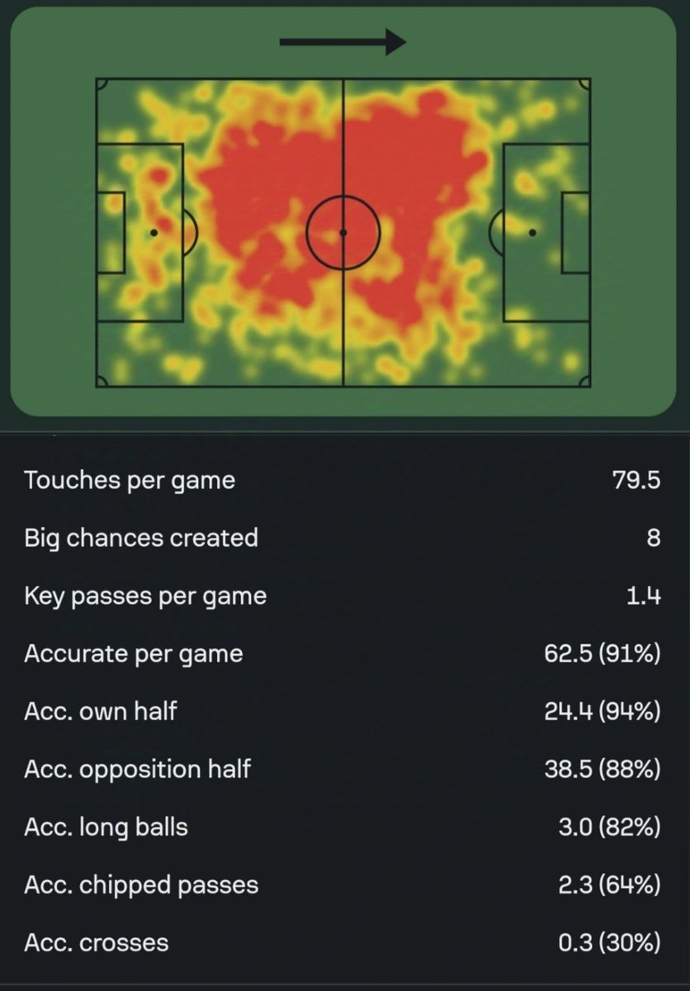The image size is (690, 991).
Task: Select the left goal area box
Action: pos(111,233)
